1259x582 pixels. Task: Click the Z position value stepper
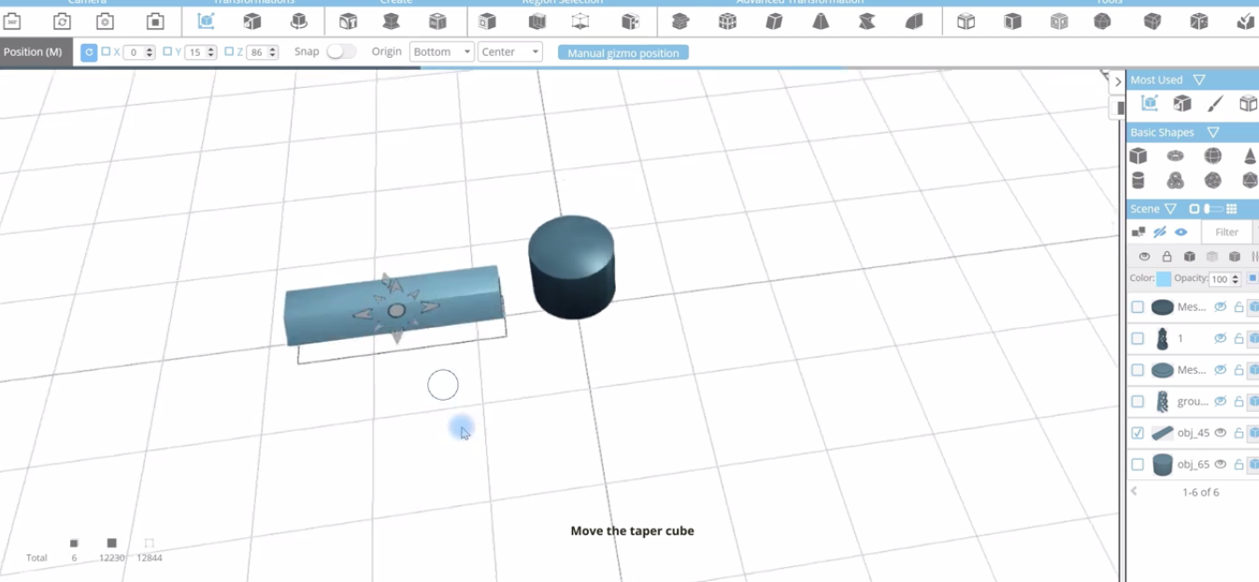273,52
